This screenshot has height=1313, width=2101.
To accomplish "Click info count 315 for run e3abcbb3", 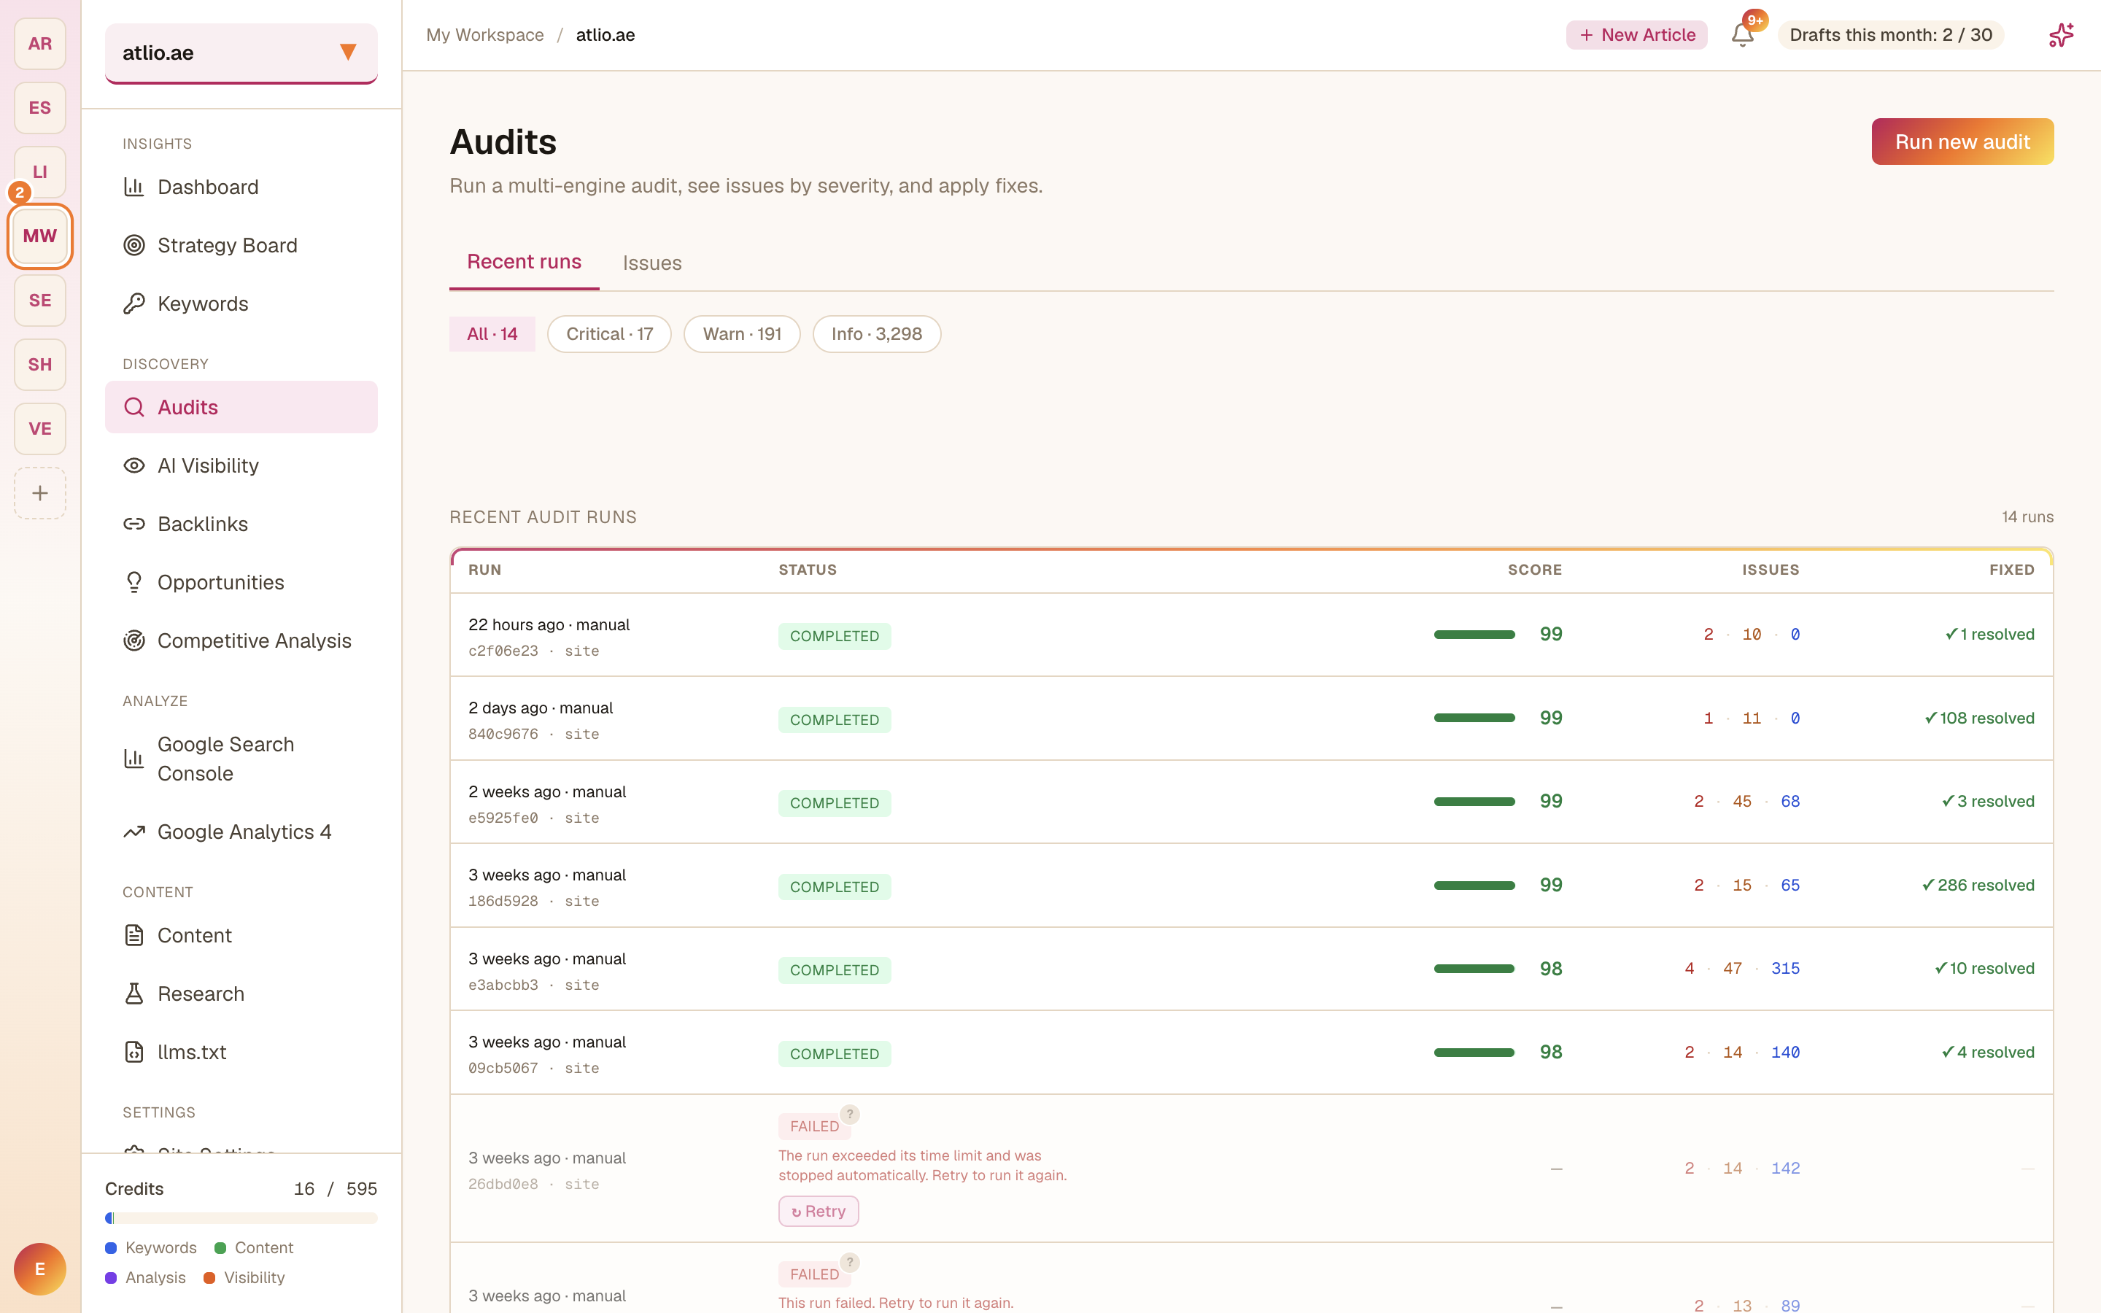I will coord(1785,968).
